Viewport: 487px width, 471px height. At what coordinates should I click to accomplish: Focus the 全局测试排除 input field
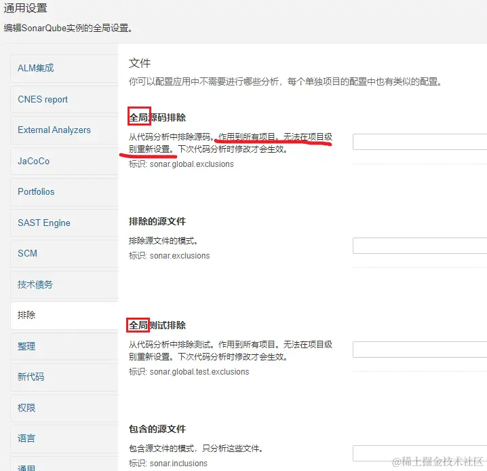coord(420,350)
